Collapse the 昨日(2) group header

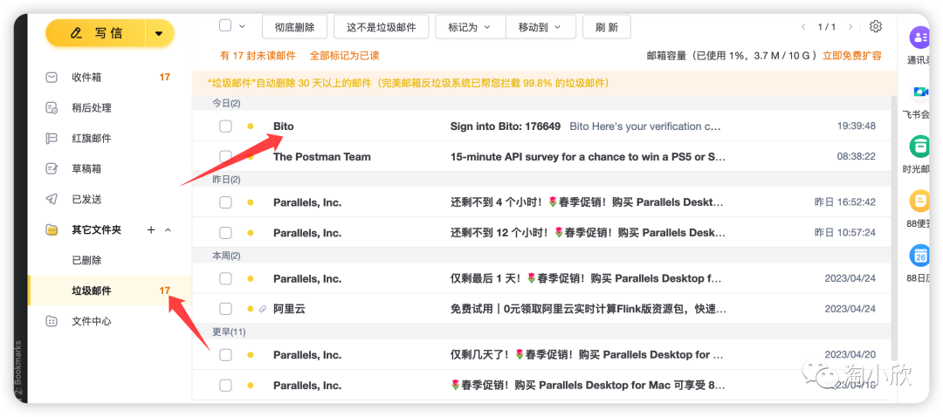point(226,180)
